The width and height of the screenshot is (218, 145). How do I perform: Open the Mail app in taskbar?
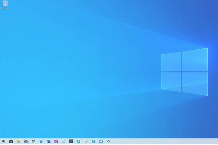tap(26, 141)
